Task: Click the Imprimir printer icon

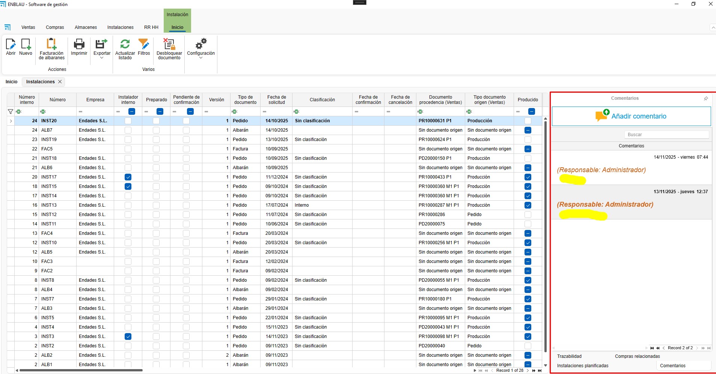Action: point(79,44)
